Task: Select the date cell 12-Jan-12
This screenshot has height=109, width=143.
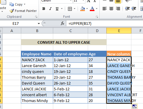Action: pos(71,66)
